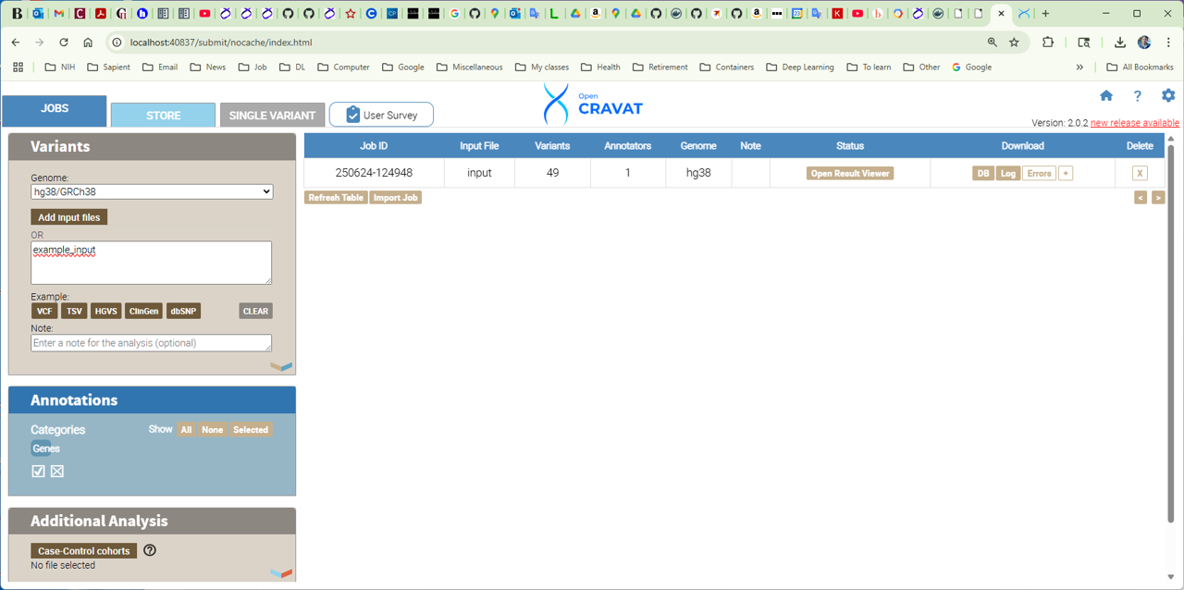The image size is (1184, 590).
Task: Follow the new release available link
Action: pyautogui.click(x=1134, y=123)
